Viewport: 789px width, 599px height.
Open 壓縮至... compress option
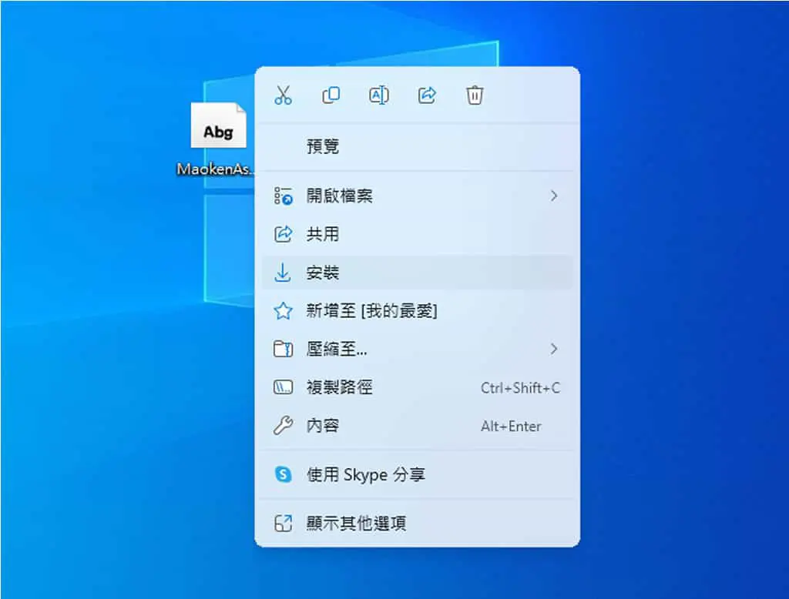(417, 349)
